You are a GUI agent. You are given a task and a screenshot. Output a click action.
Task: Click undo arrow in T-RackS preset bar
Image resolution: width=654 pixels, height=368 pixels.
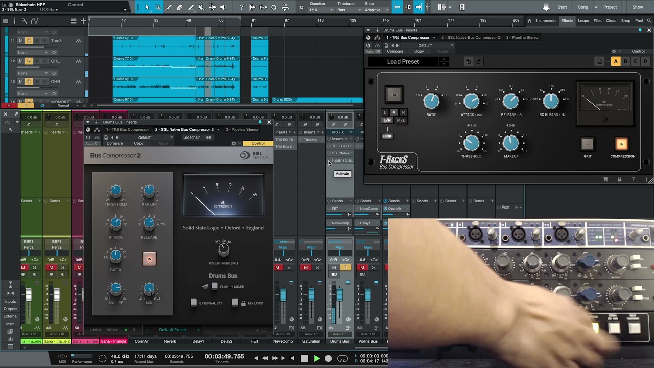click(469, 61)
